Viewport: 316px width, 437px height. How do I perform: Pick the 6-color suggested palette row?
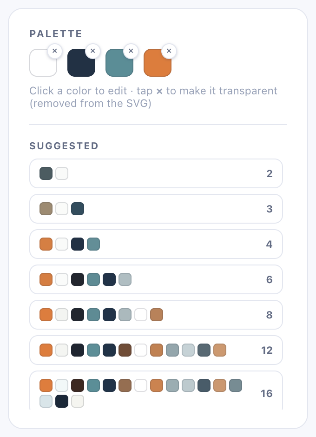pyautogui.click(x=156, y=279)
